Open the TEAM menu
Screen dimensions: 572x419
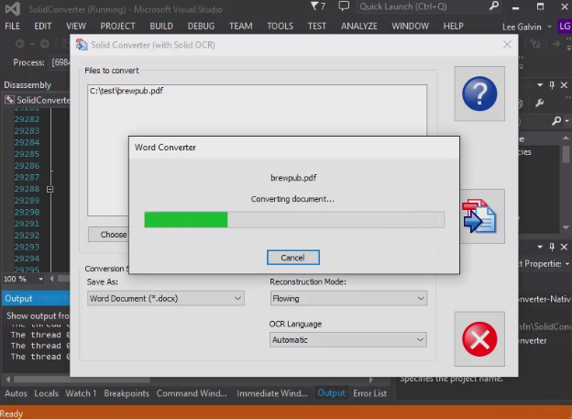[241, 27]
